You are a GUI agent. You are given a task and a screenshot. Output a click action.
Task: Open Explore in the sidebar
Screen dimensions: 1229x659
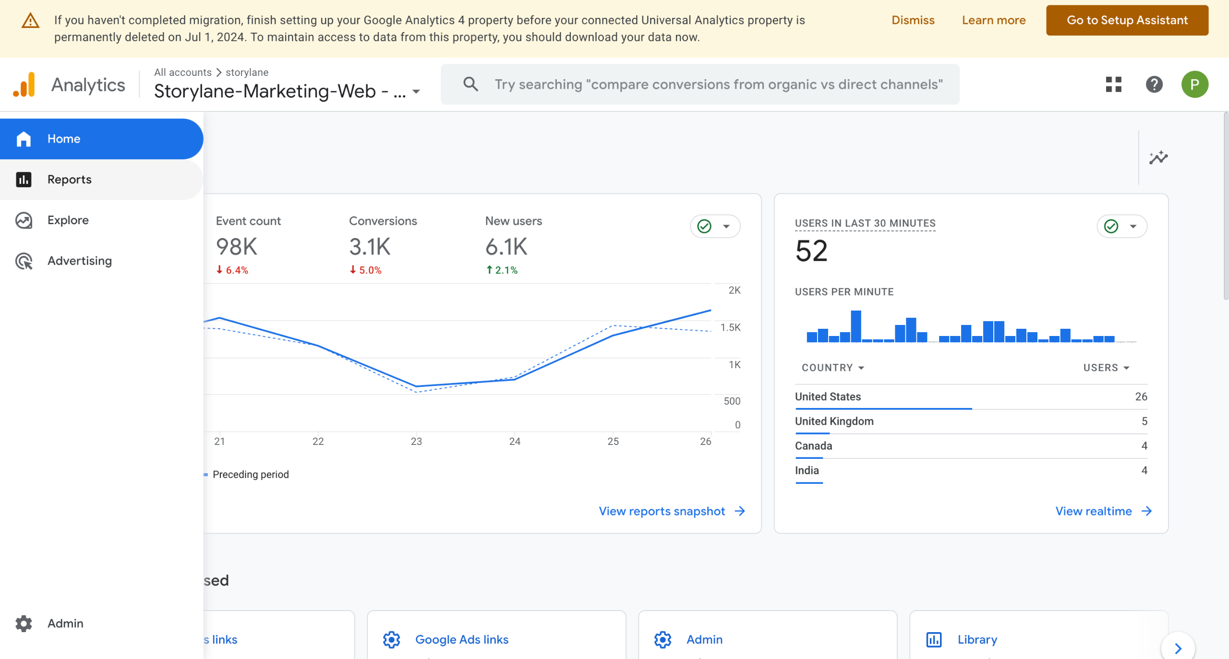pyautogui.click(x=101, y=220)
